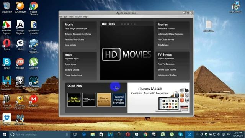Open the Mobizen desktop shortcut
Image resolution: width=245 pixels, height=138 pixels.
tap(20, 63)
